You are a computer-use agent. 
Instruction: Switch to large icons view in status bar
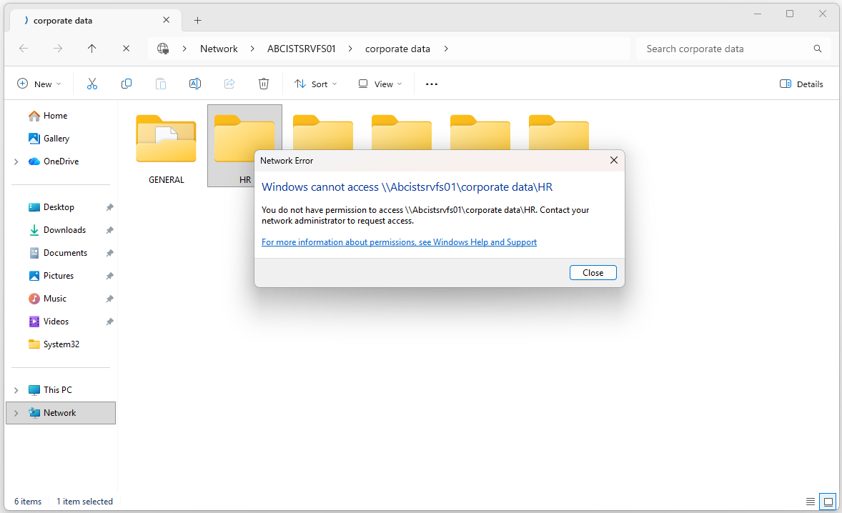click(x=828, y=502)
